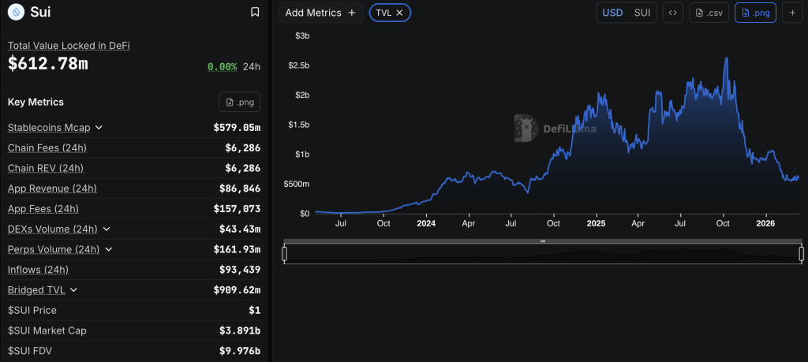808x362 pixels.
Task: Click the 0.00% 24h change value
Action: click(x=222, y=67)
